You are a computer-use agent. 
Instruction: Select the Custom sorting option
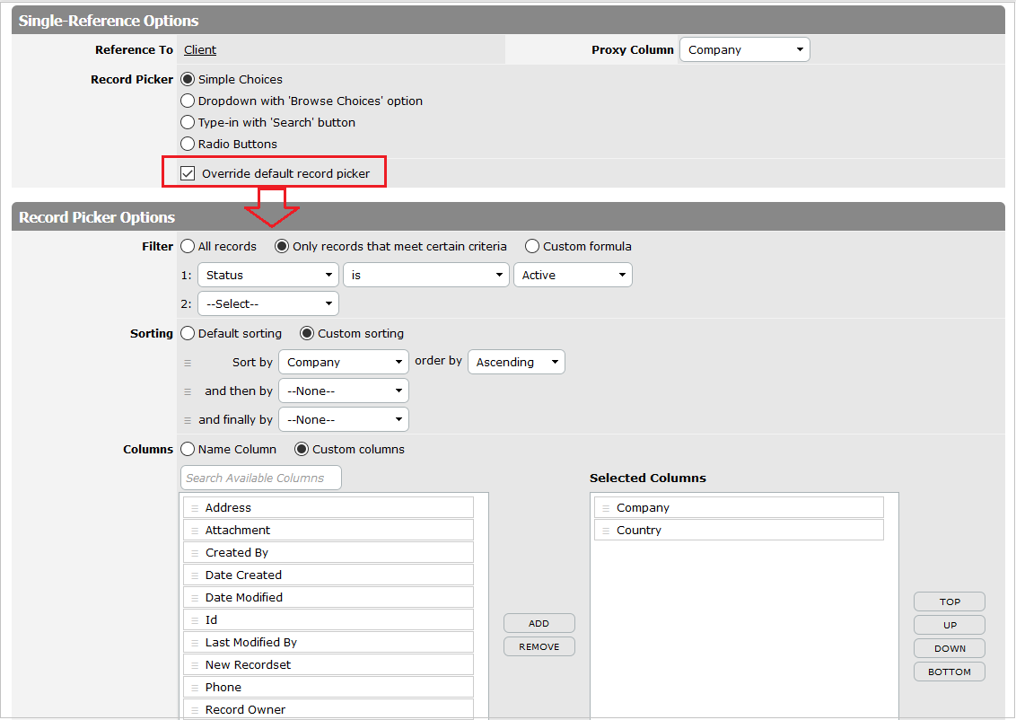click(x=307, y=333)
